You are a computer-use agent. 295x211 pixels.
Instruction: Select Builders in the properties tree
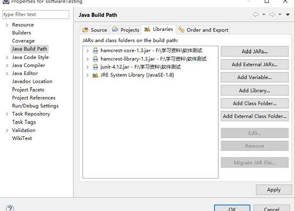pos(21,33)
